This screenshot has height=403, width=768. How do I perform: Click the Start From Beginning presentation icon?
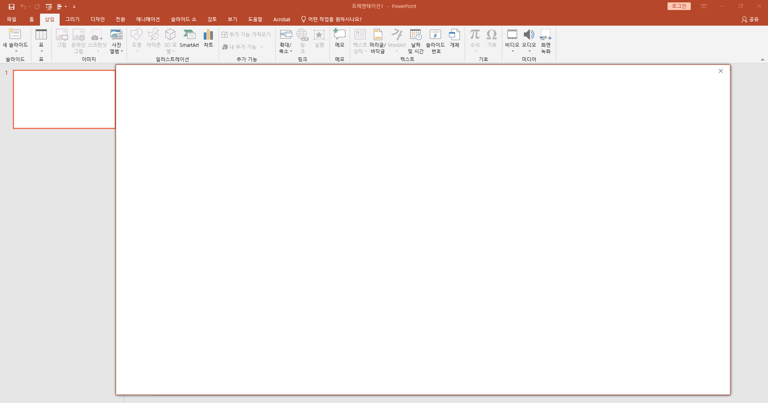(49, 6)
